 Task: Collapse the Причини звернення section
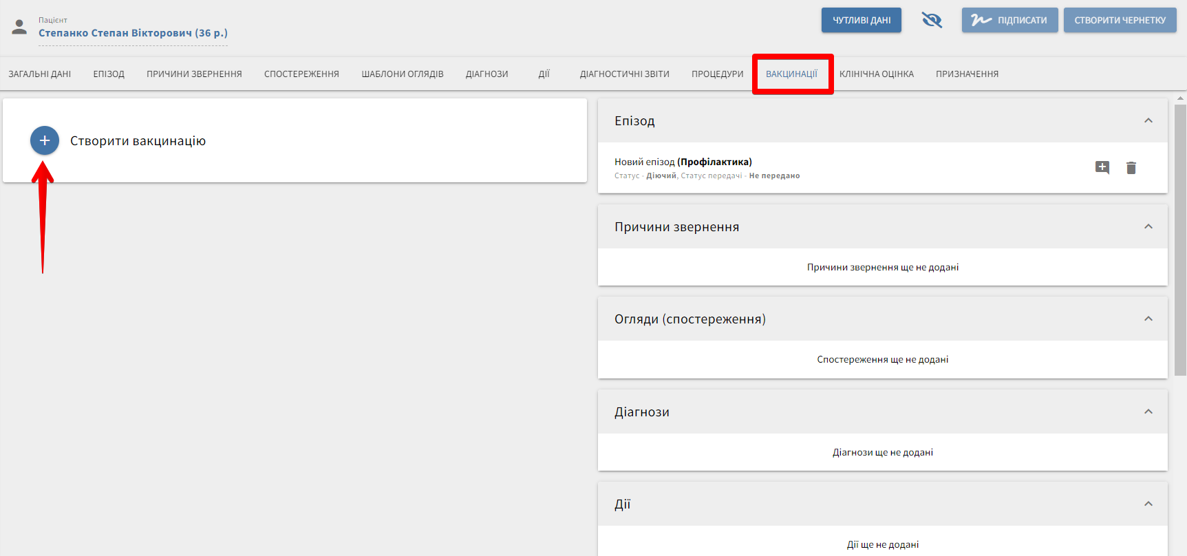pyautogui.click(x=1148, y=226)
